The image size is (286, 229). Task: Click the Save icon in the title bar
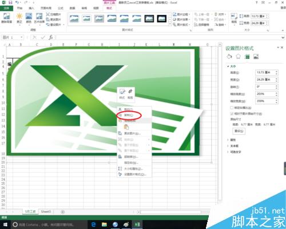click(10, 2)
